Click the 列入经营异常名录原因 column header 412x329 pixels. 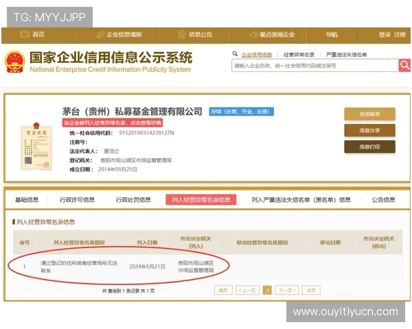(x=79, y=243)
